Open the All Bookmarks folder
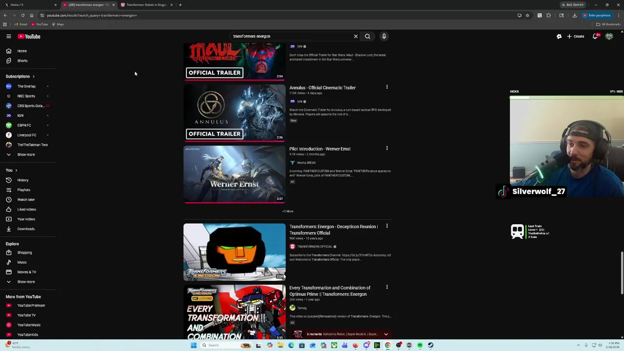The width and height of the screenshot is (624, 351). pyautogui.click(x=609, y=24)
